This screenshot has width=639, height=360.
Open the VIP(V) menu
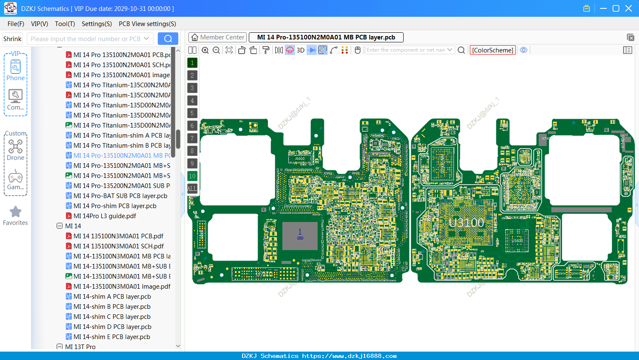39,24
